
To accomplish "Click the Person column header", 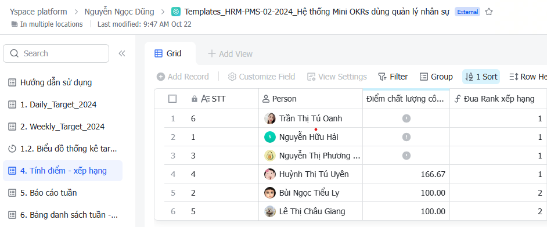I will [310, 99].
